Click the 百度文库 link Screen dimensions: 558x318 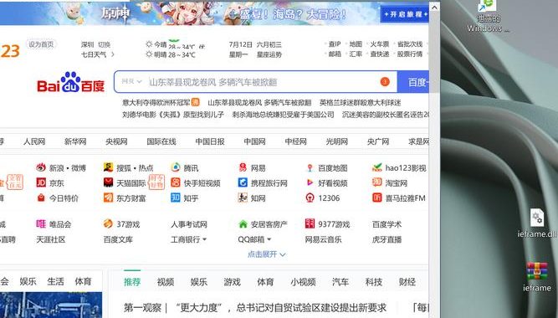click(118, 239)
